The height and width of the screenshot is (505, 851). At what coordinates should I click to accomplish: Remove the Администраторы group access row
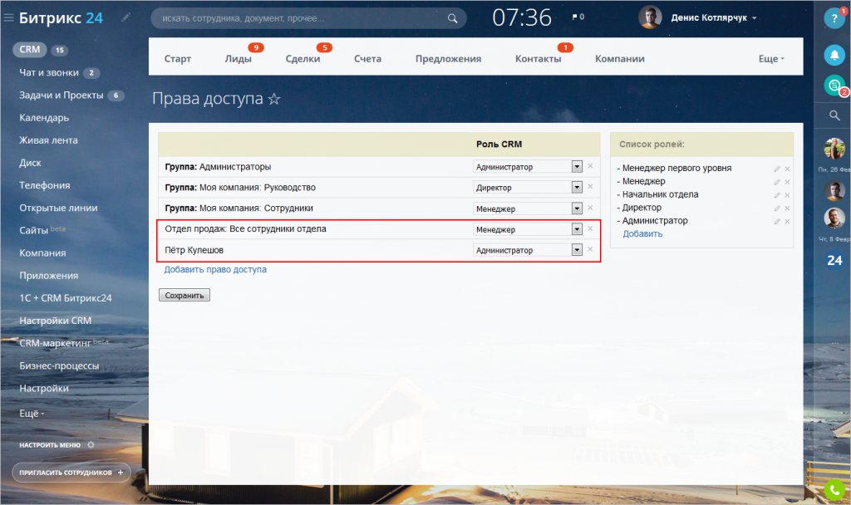(x=590, y=166)
